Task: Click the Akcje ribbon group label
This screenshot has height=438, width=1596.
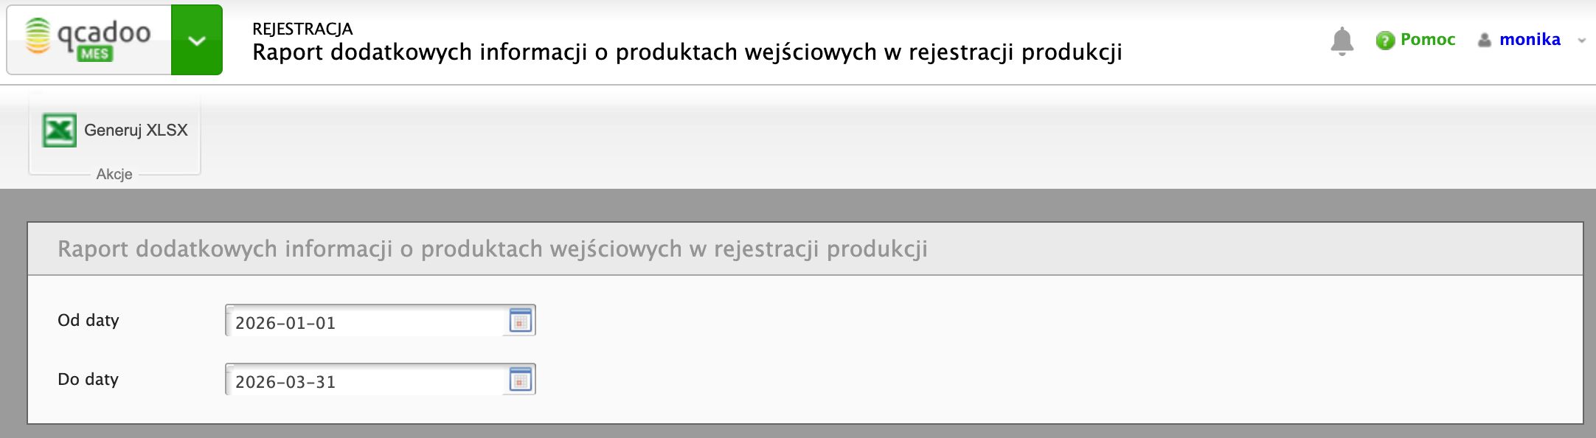Action: [114, 174]
